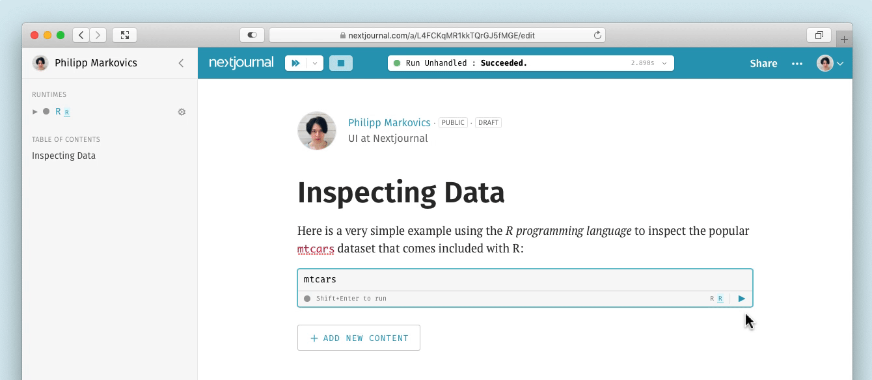Click the red mtcars inline code in paragraph

316,249
